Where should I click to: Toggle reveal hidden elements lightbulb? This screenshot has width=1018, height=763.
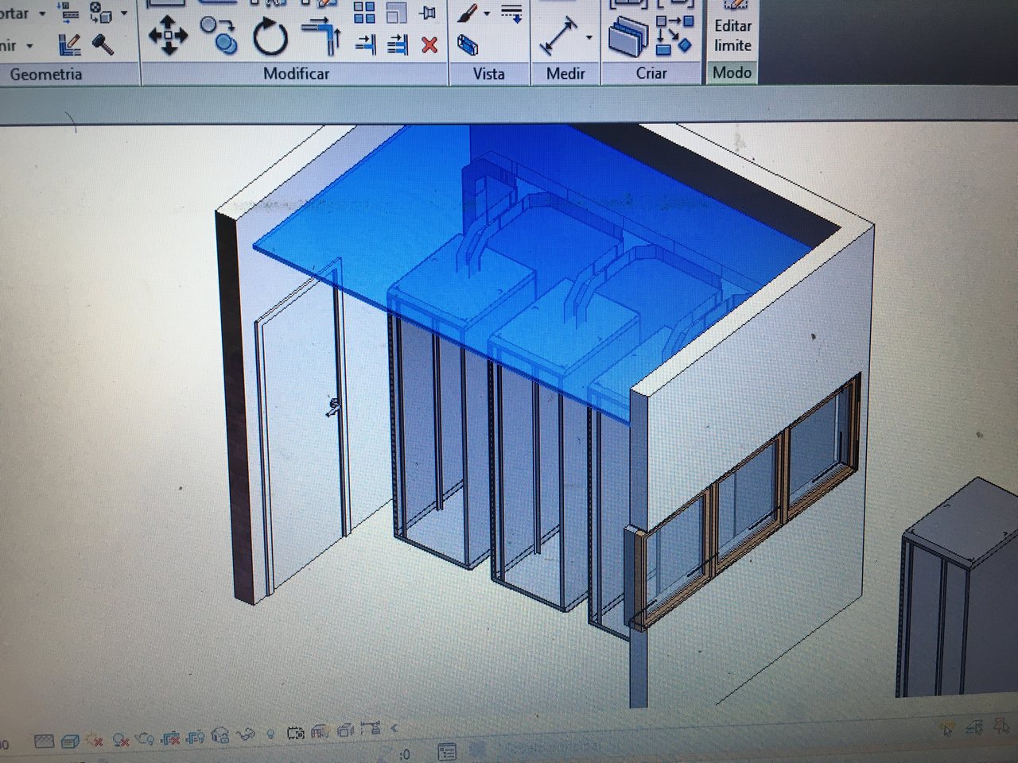pyautogui.click(x=270, y=734)
